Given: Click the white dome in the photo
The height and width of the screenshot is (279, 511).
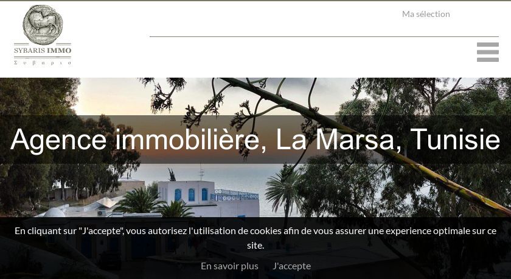Looking at the screenshot, I should click(54, 212).
